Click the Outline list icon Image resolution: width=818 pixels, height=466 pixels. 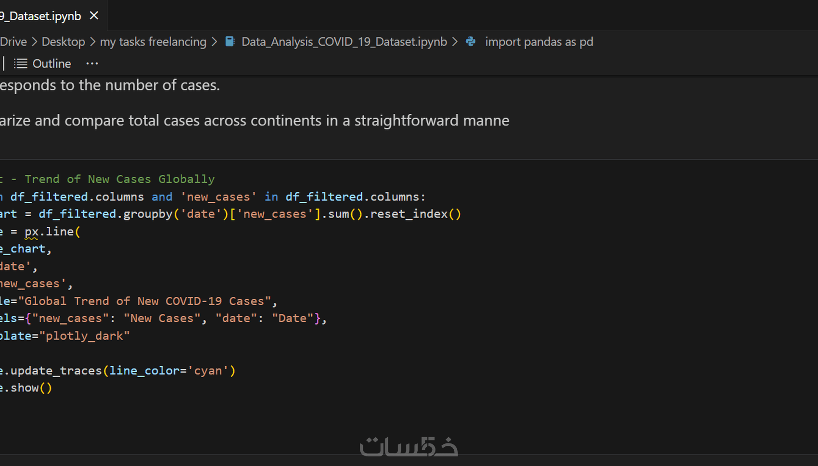(20, 63)
